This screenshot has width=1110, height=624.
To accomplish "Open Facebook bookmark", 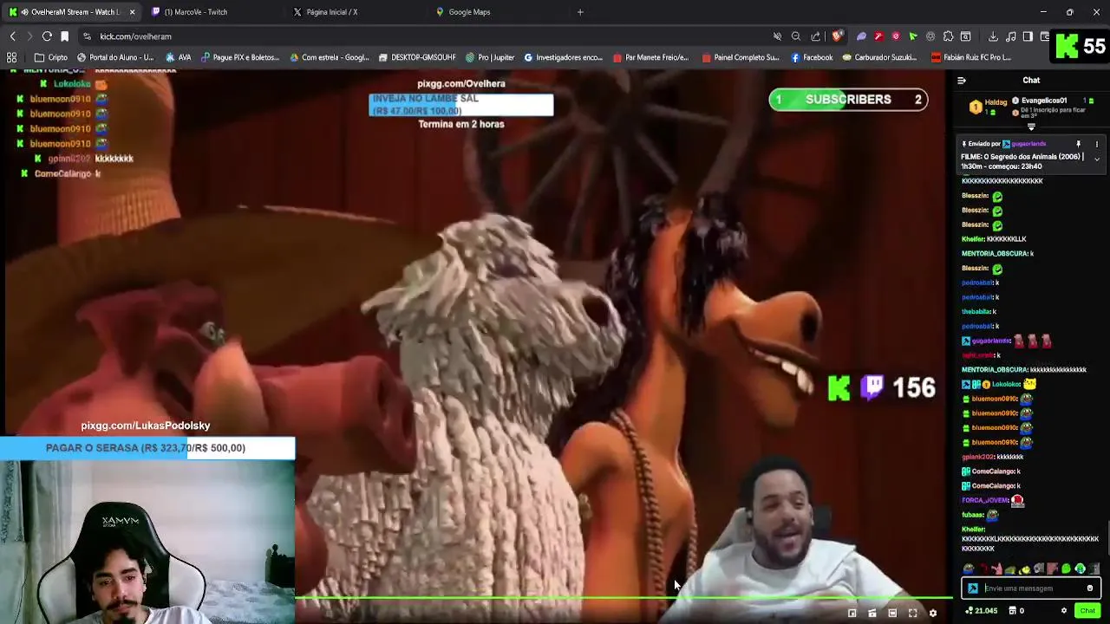I will point(812,57).
